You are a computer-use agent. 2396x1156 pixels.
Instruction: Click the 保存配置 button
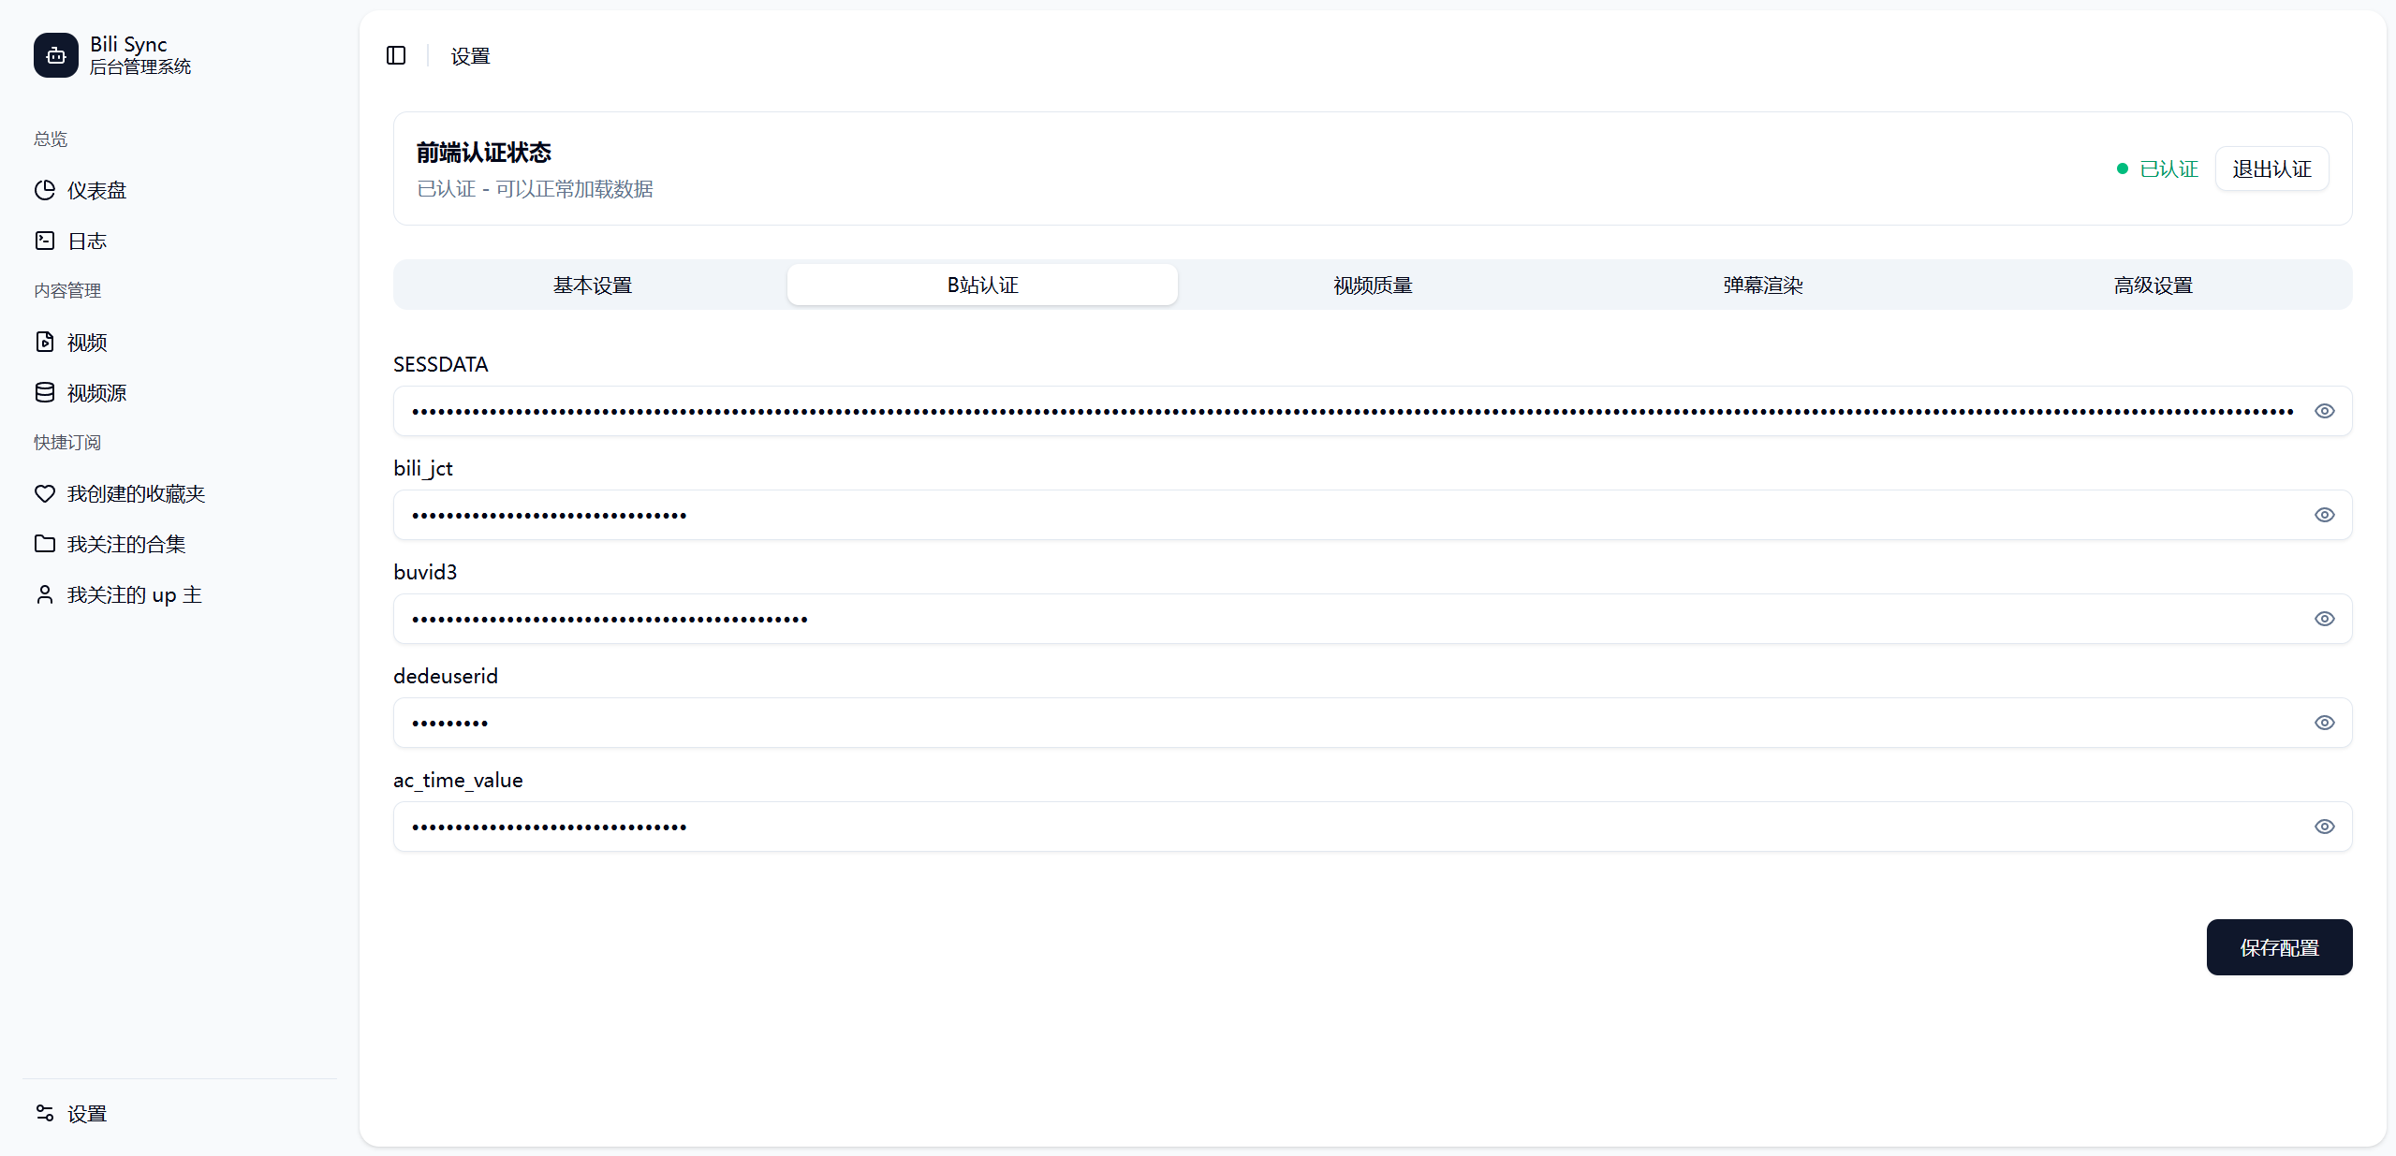tap(2278, 947)
